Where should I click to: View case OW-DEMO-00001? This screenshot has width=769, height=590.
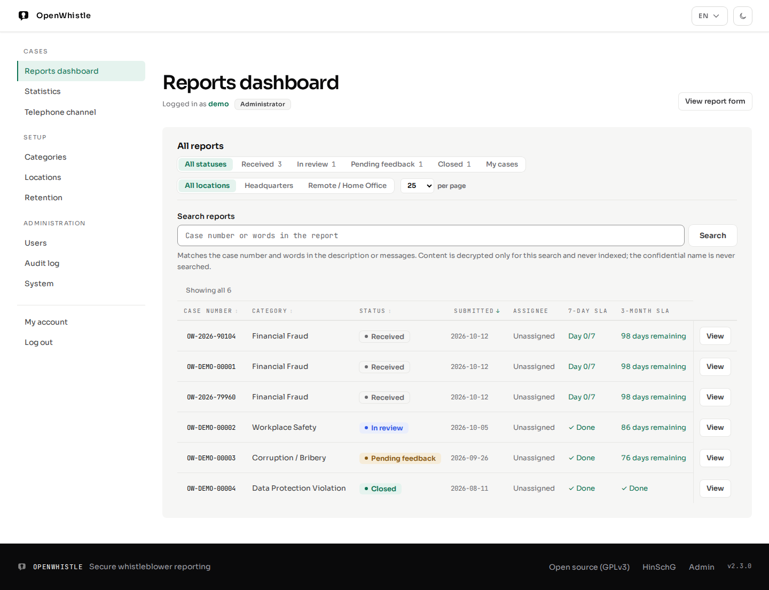715,366
